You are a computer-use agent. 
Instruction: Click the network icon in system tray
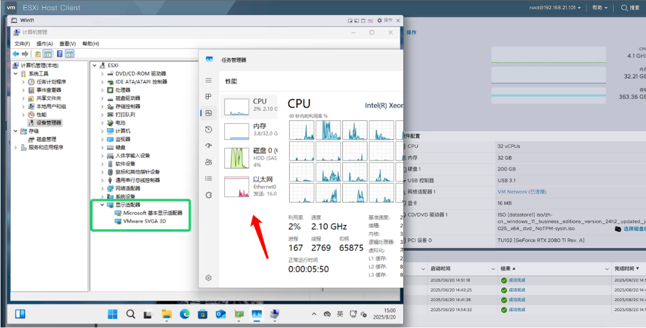(x=353, y=315)
